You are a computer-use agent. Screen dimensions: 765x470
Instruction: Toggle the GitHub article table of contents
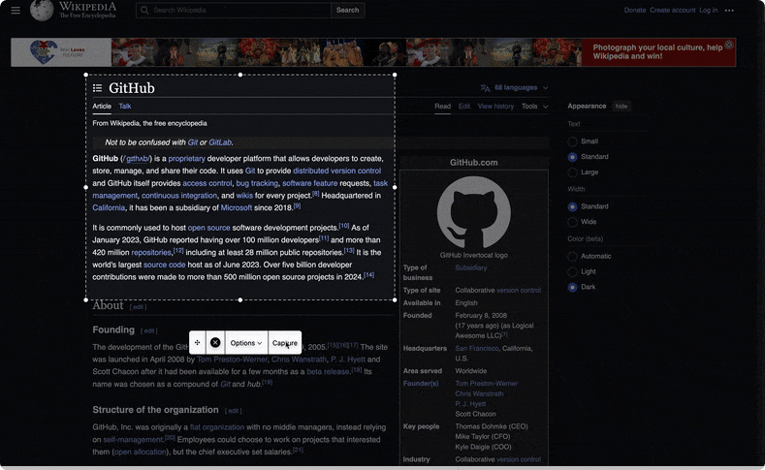tap(98, 88)
